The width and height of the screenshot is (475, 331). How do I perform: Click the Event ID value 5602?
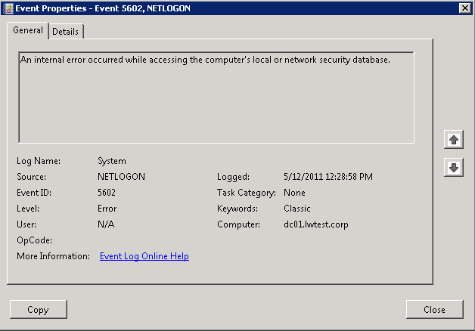pos(107,193)
